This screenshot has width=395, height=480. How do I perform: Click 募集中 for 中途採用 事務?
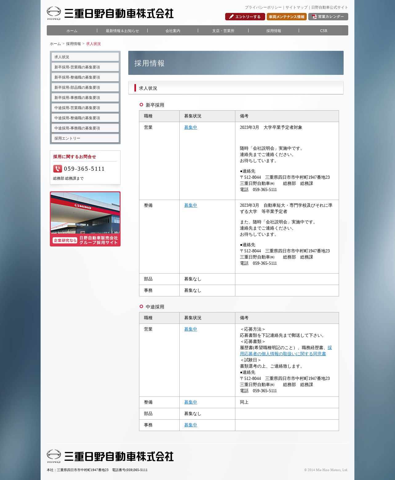click(x=191, y=425)
